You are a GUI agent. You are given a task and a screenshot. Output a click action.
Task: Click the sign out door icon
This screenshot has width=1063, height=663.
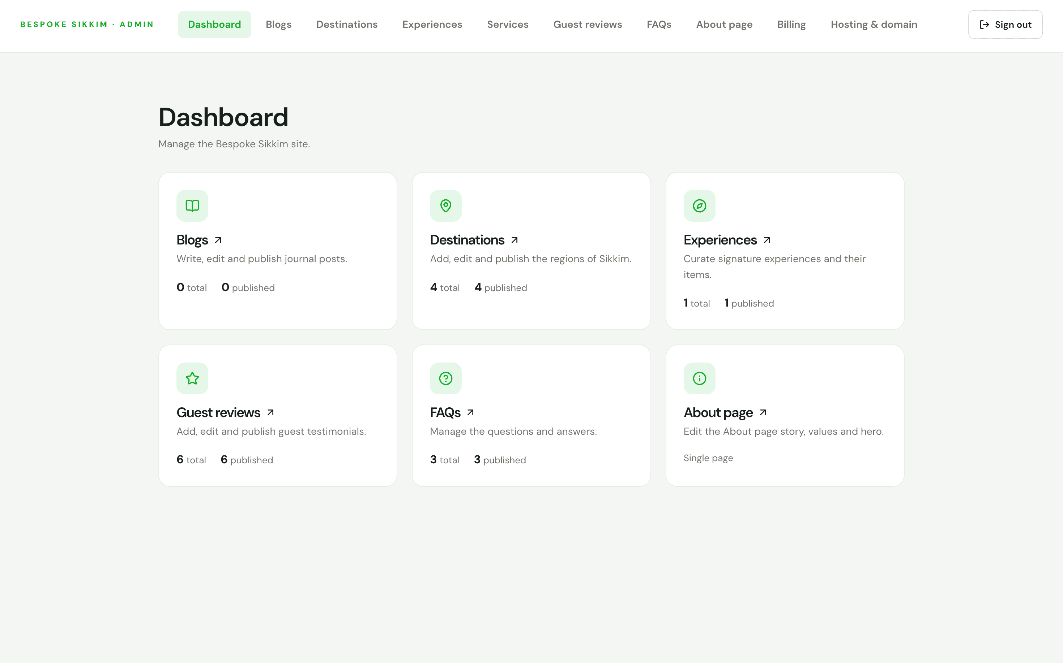click(985, 25)
